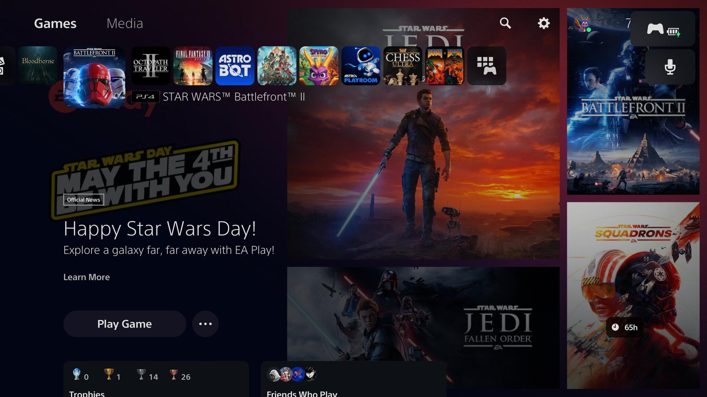
Task: Launch Astro's Playroom tile
Action: [360, 65]
